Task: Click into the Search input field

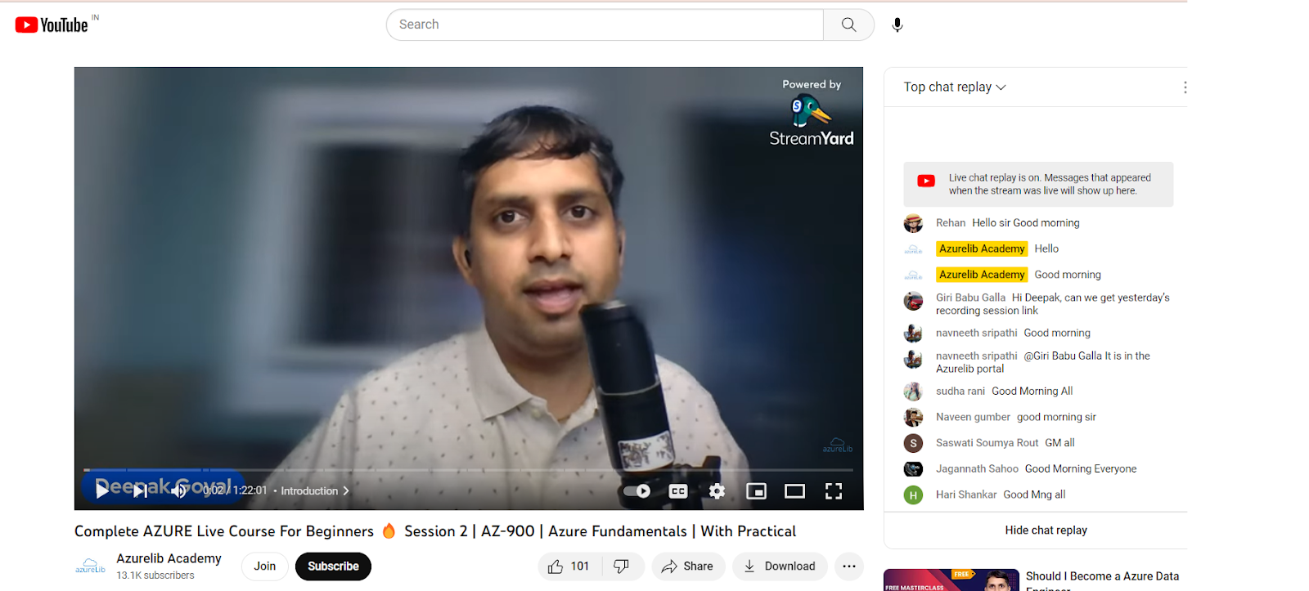Action: (605, 25)
